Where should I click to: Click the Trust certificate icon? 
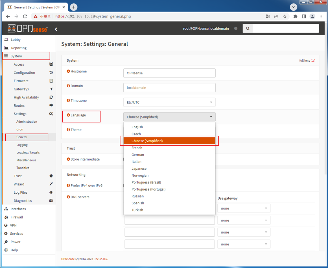51,176
